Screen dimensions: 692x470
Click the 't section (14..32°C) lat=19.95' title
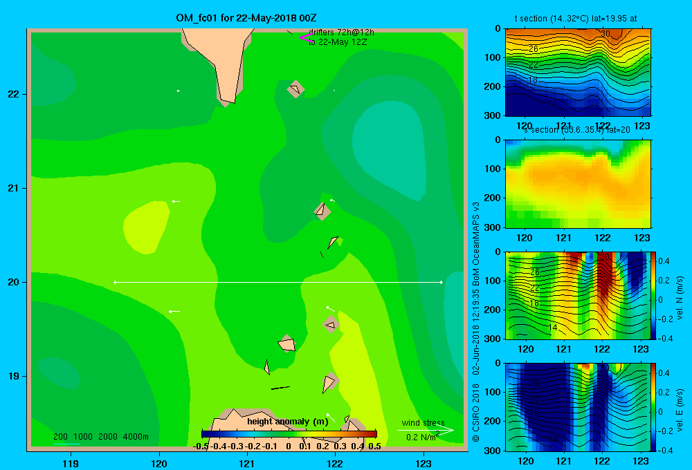[576, 19]
